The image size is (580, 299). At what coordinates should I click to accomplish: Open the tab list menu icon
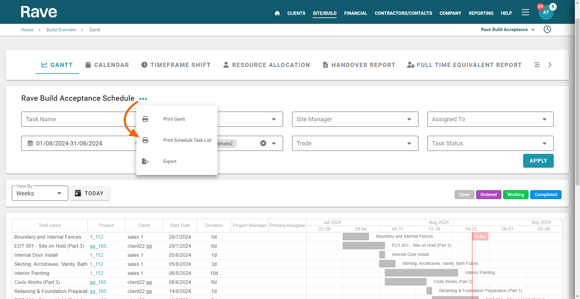(537, 65)
